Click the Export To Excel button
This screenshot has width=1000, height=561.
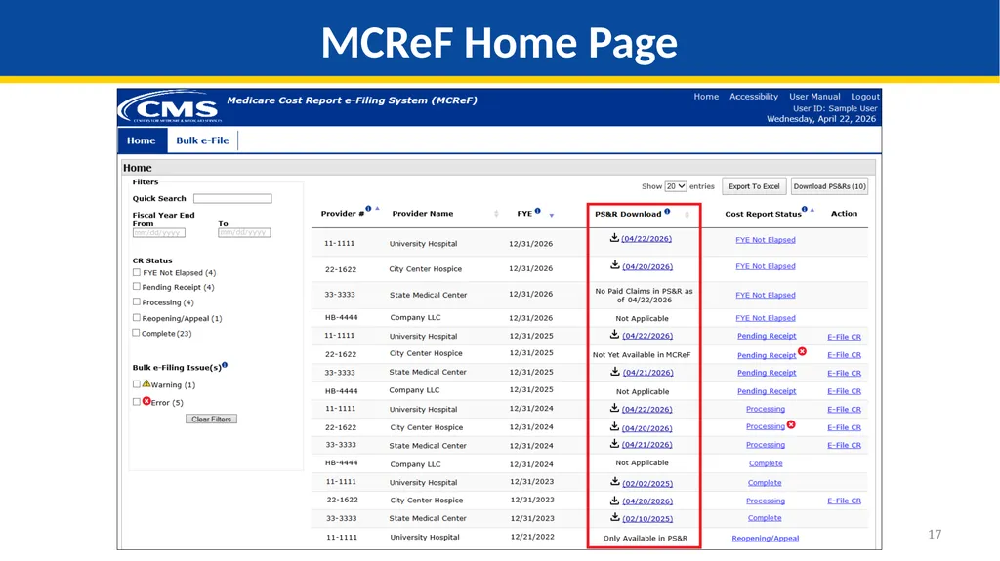(x=754, y=186)
